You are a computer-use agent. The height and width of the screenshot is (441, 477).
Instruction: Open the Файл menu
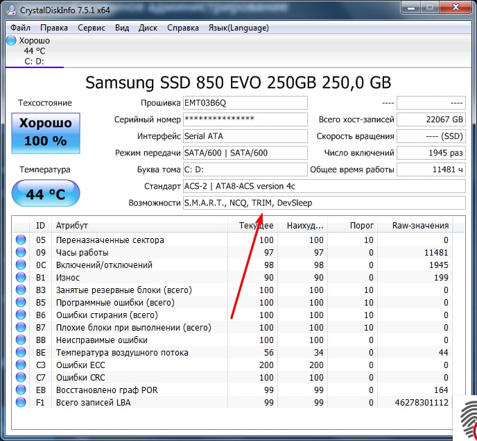click(20, 28)
